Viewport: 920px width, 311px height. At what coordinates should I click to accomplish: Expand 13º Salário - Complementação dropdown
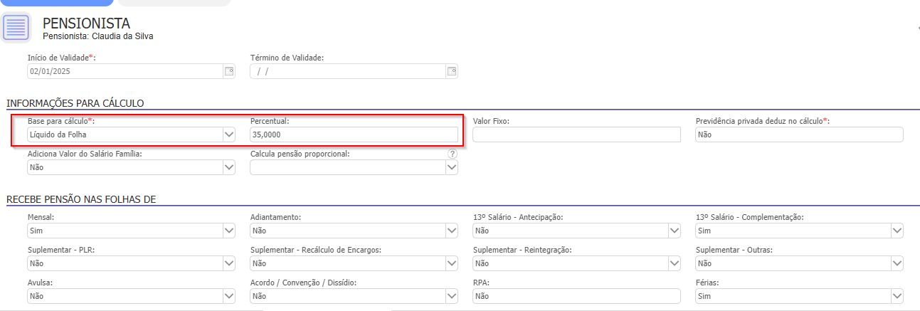(x=897, y=231)
